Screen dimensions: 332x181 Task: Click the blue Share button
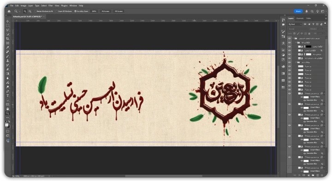pos(298,11)
